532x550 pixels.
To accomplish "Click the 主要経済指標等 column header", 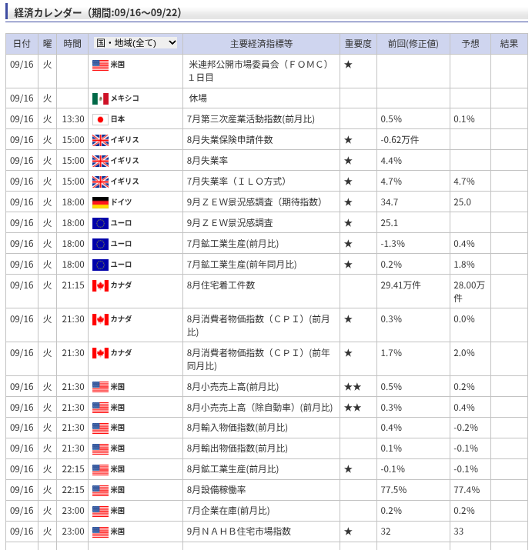I will [261, 44].
